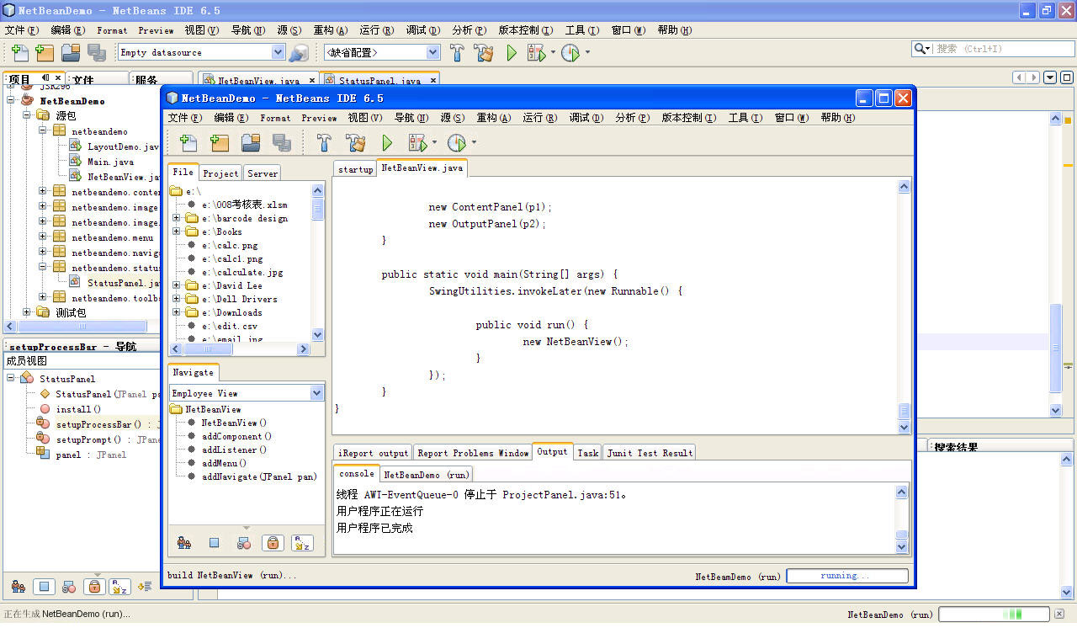Expand e:\Books folder in File tree
Screen dimensions: 1077x628
[x=177, y=232]
